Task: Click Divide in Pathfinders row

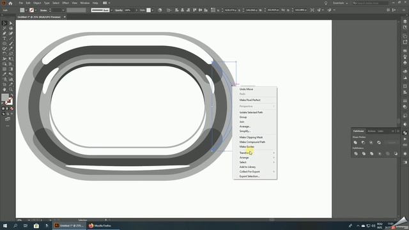Action: pos(356,153)
